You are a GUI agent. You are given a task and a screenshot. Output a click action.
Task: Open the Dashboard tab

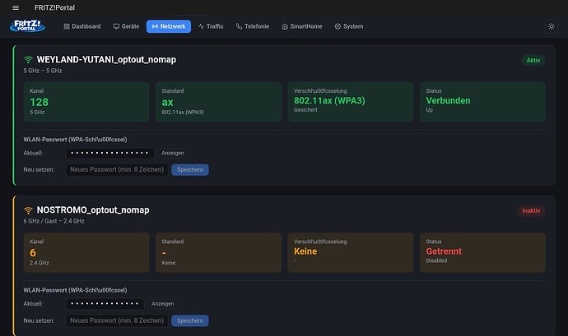82,26
